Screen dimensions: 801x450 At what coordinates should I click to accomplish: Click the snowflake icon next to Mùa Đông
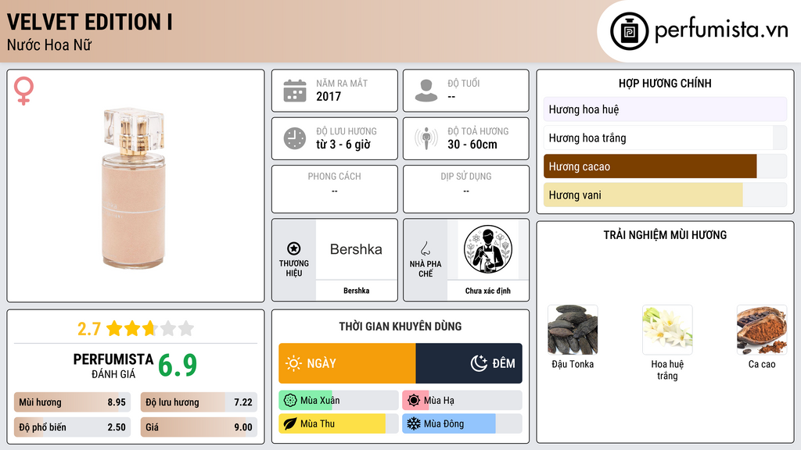(414, 423)
